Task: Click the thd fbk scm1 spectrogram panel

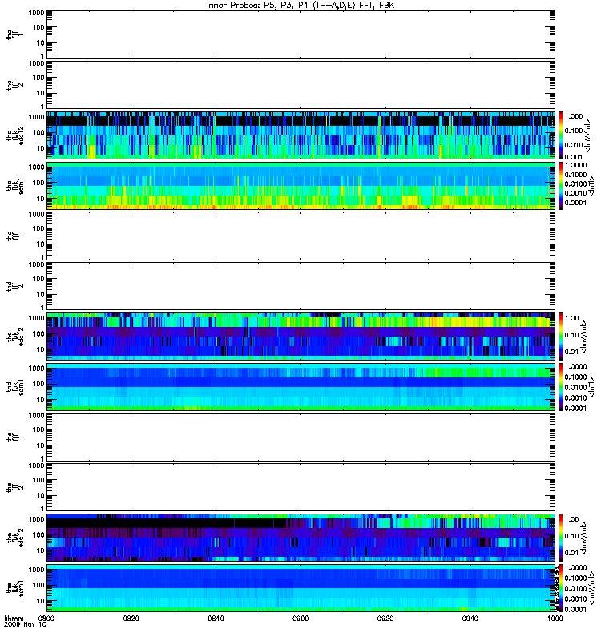Action: click(301, 387)
